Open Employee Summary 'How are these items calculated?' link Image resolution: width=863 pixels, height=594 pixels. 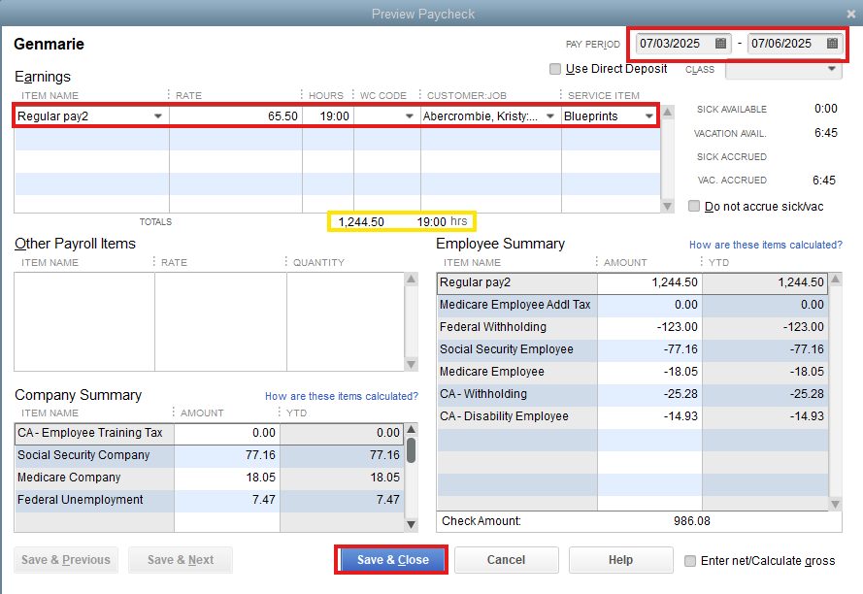click(766, 245)
